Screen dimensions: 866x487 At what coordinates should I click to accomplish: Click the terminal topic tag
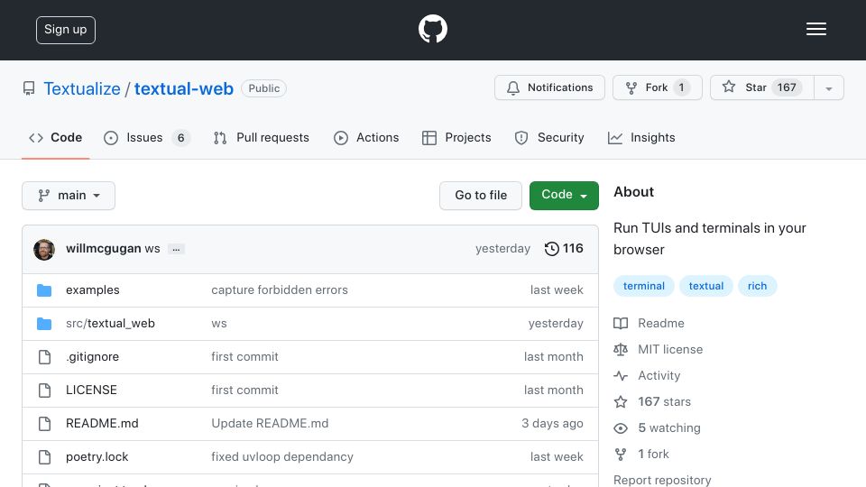click(643, 286)
